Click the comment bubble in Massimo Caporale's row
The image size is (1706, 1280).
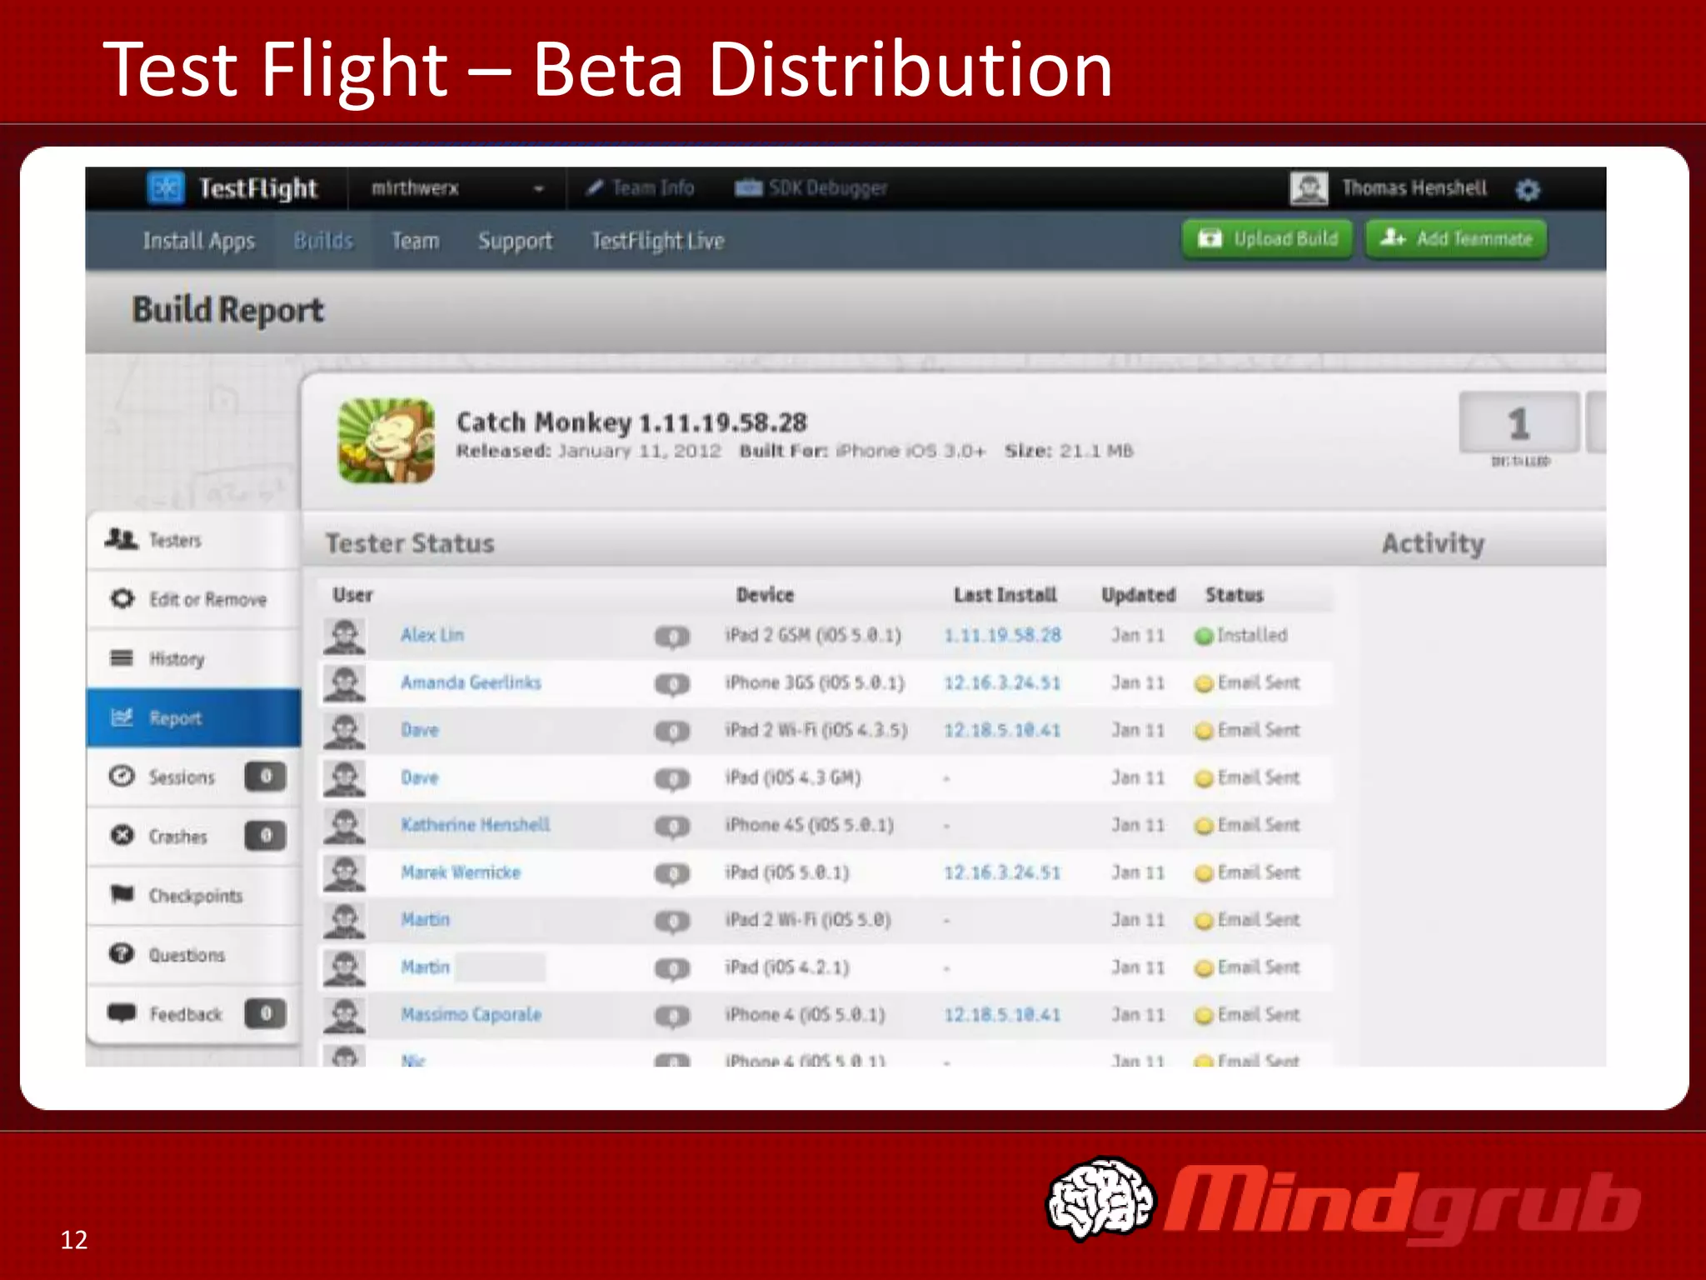pos(672,1017)
